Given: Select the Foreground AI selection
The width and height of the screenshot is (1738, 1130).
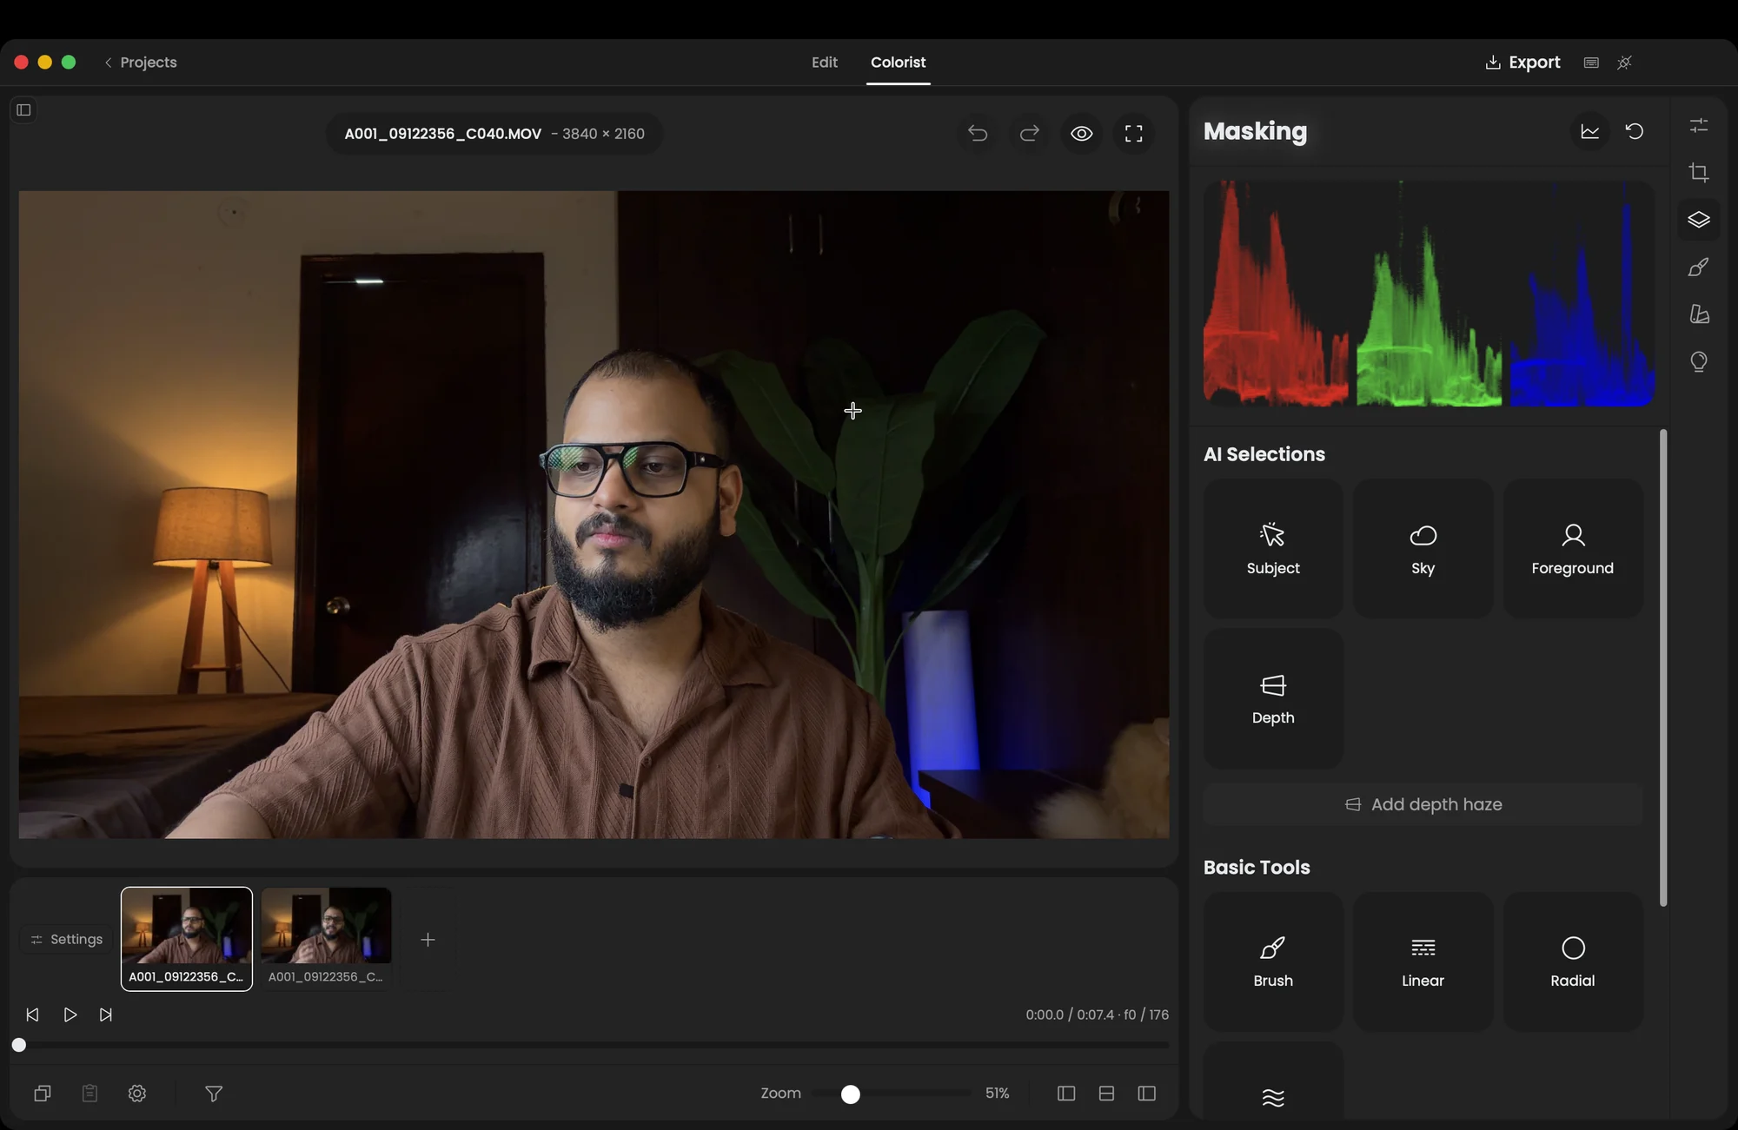Looking at the screenshot, I should click(x=1572, y=549).
